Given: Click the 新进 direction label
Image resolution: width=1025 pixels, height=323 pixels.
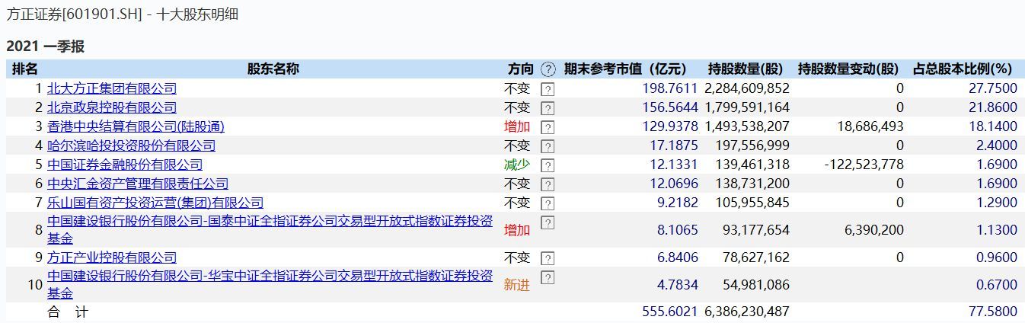Looking at the screenshot, I should click(x=516, y=285).
